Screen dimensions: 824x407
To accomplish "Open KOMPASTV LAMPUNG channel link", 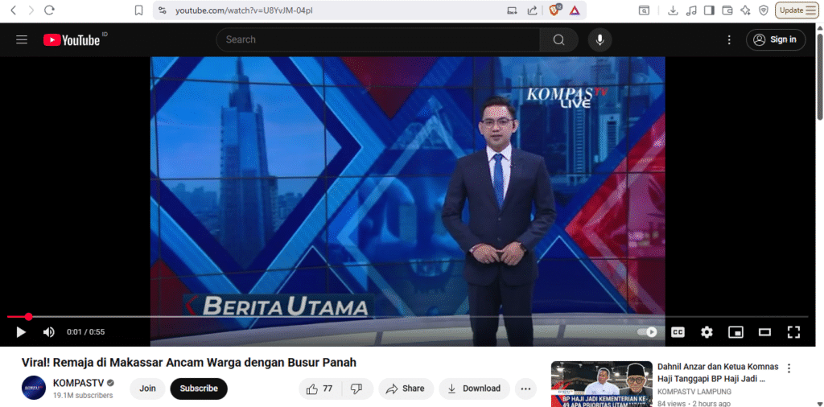I will click(694, 392).
